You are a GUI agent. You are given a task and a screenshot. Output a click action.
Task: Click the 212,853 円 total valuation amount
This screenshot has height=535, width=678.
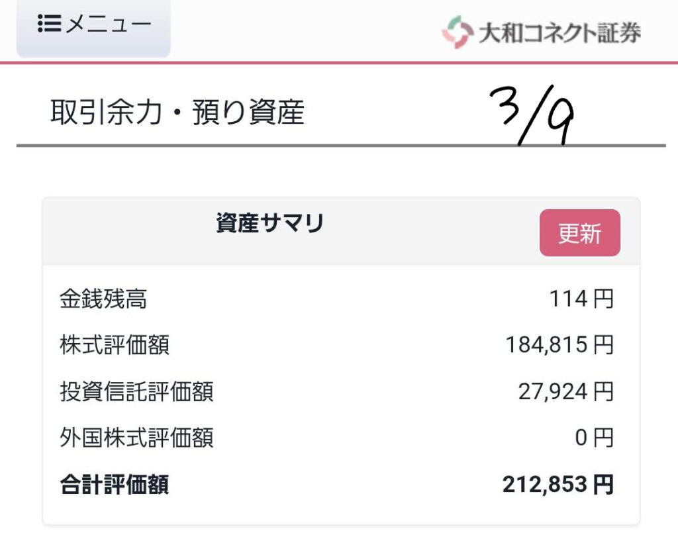click(557, 485)
